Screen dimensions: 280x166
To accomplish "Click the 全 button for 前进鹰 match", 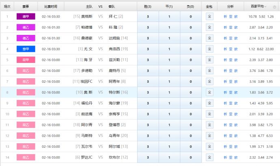I will [x=209, y=114].
